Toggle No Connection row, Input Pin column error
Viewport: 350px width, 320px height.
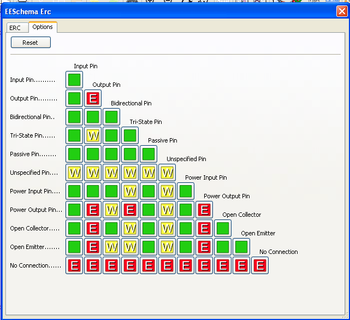pos(74,265)
